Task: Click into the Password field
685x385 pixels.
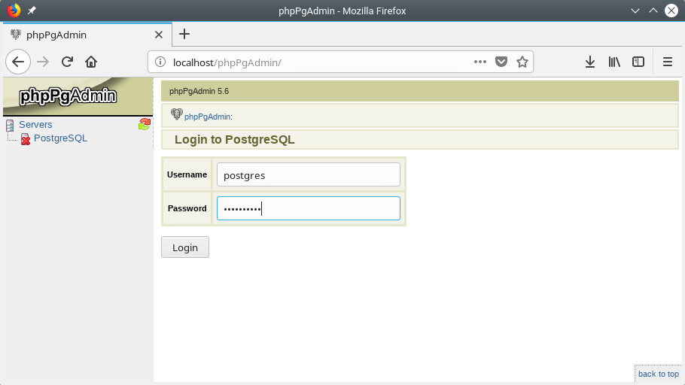Action: pos(309,208)
